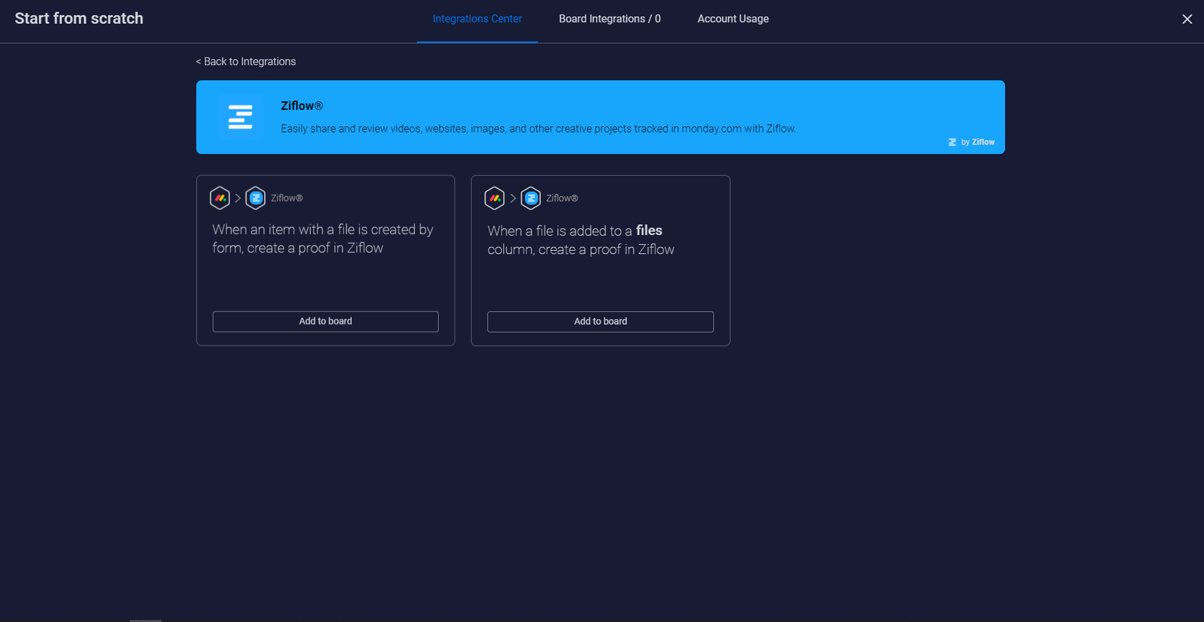This screenshot has width=1204, height=622.
Task: Click the "by Ziflow" author label
Action: [977, 142]
